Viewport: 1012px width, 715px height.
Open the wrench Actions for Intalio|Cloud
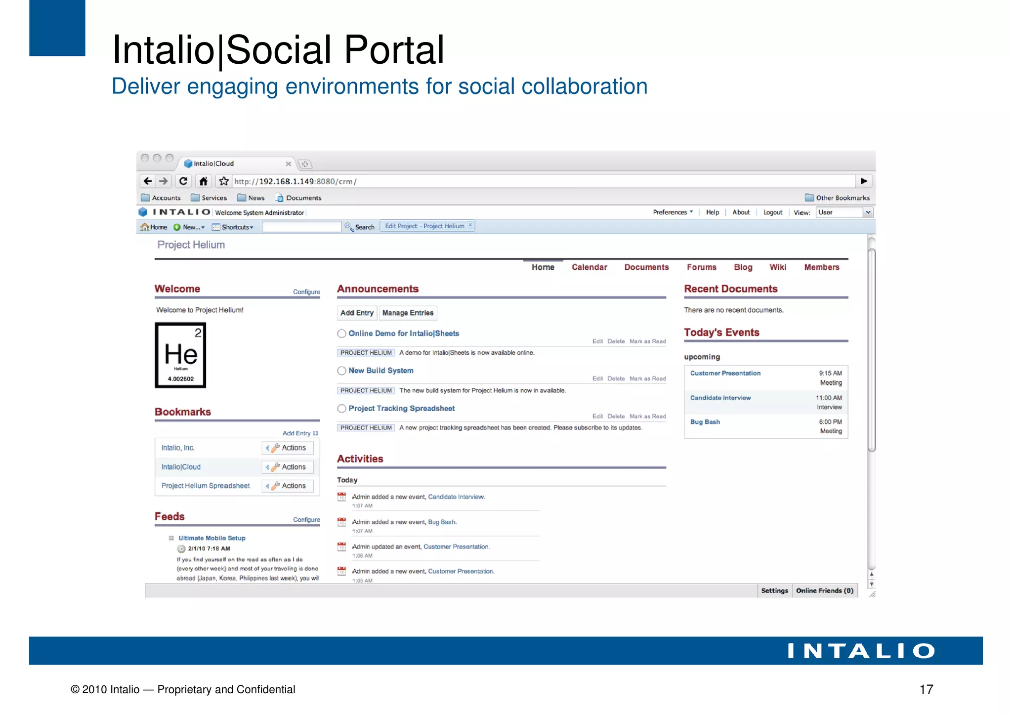point(287,467)
